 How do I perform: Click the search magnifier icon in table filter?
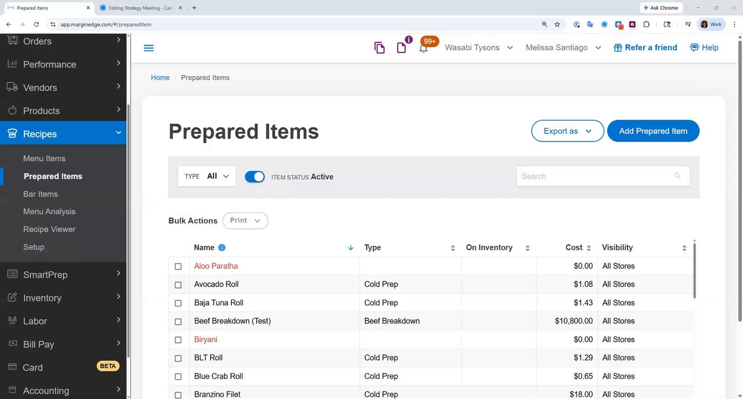(x=677, y=176)
